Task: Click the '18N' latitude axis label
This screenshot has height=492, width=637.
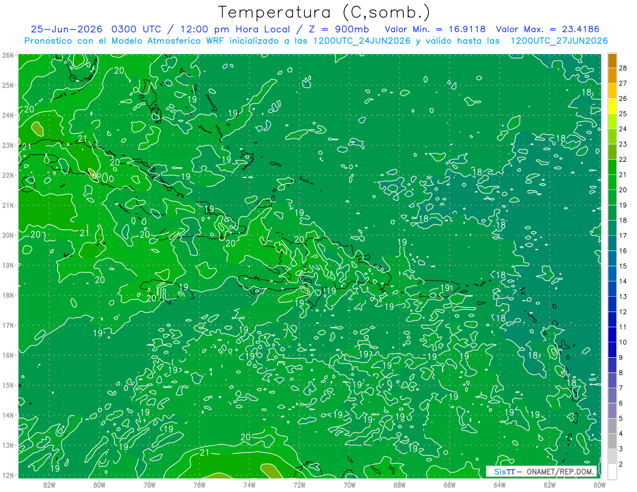Action: (x=8, y=295)
